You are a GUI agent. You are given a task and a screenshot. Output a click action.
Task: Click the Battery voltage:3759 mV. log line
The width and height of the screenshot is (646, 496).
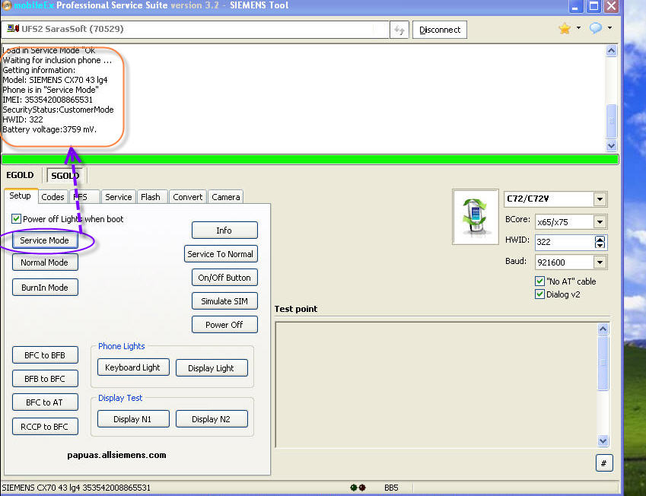tap(49, 129)
